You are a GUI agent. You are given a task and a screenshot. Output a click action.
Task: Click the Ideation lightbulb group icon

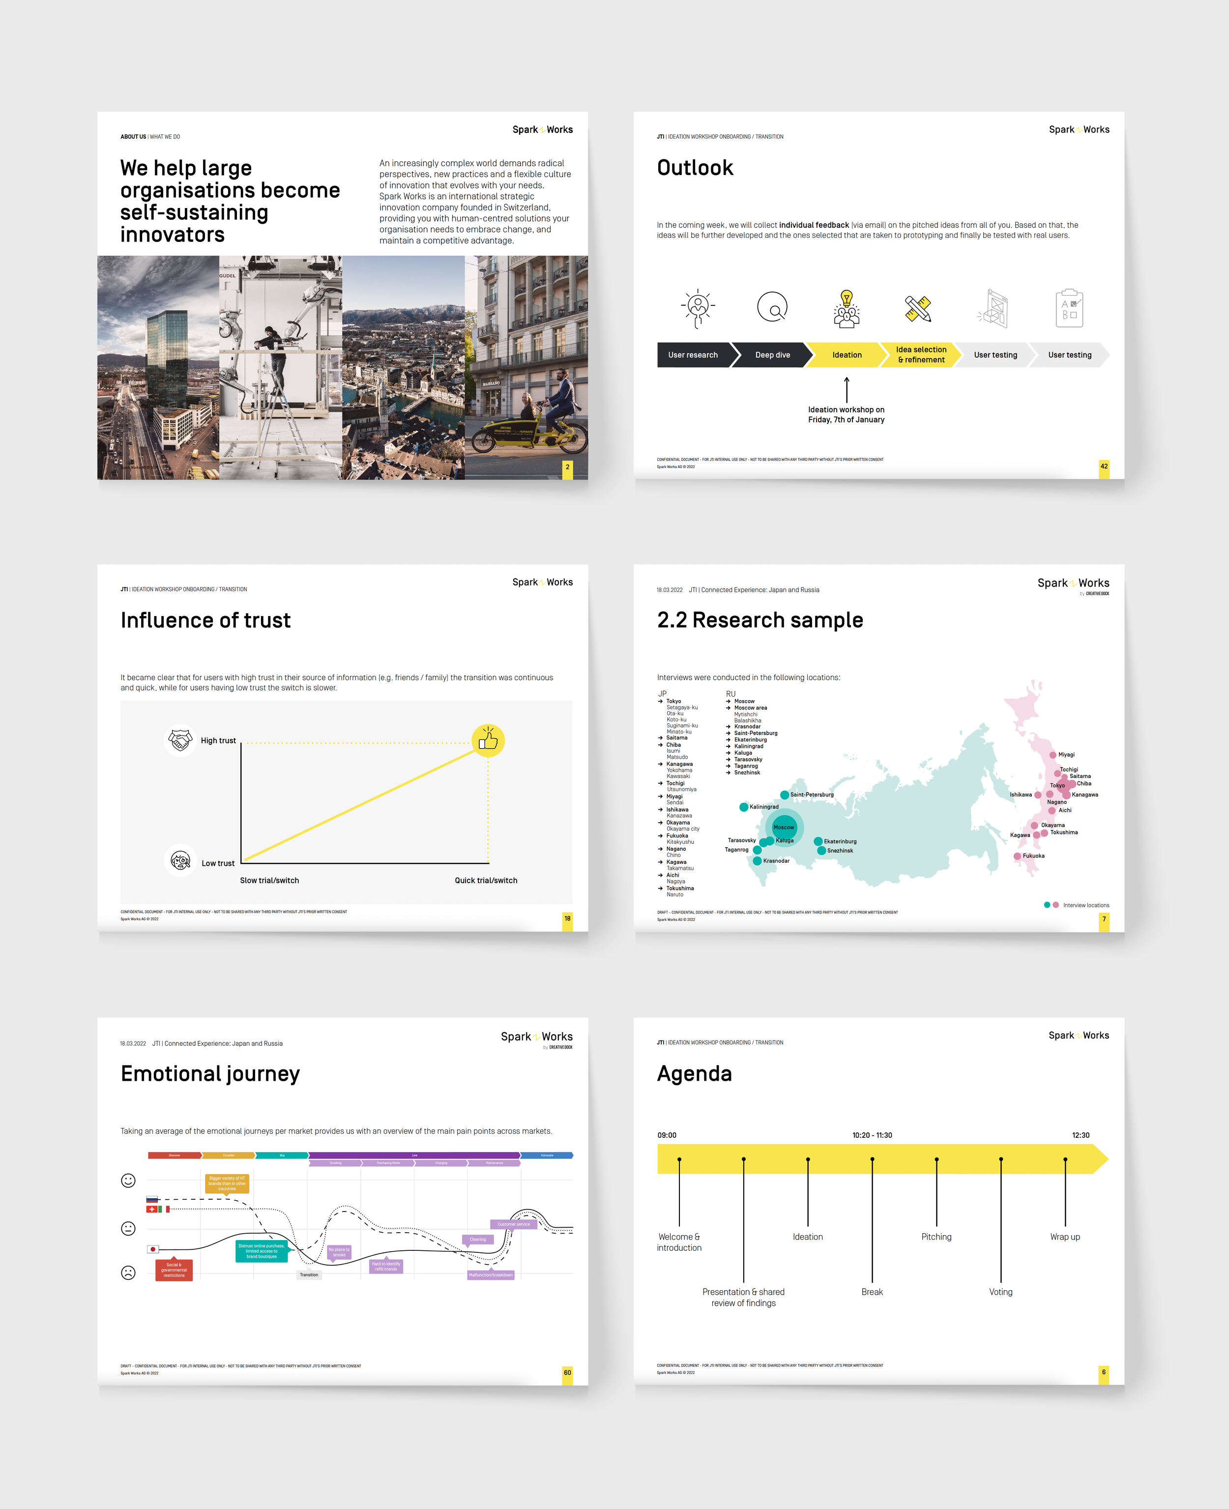click(847, 309)
